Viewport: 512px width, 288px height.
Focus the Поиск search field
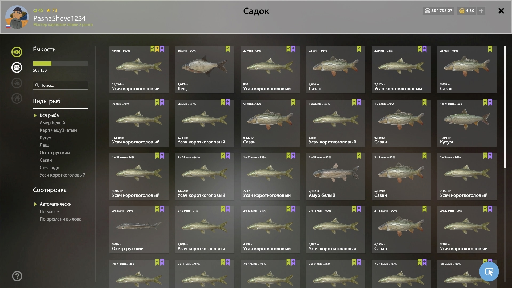tap(61, 85)
